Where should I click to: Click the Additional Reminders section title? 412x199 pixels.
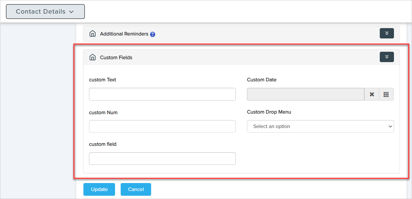(124, 34)
